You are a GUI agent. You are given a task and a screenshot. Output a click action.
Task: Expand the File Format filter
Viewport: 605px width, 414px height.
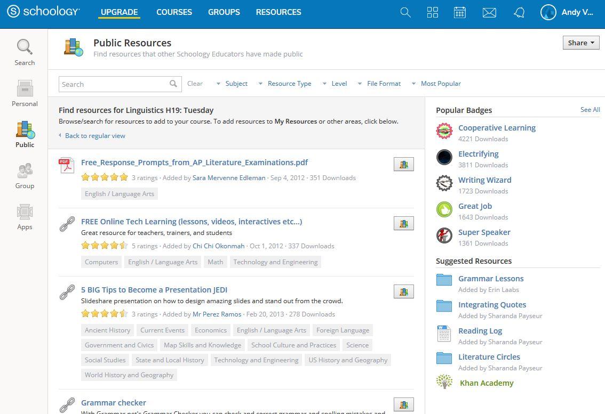pyautogui.click(x=383, y=84)
